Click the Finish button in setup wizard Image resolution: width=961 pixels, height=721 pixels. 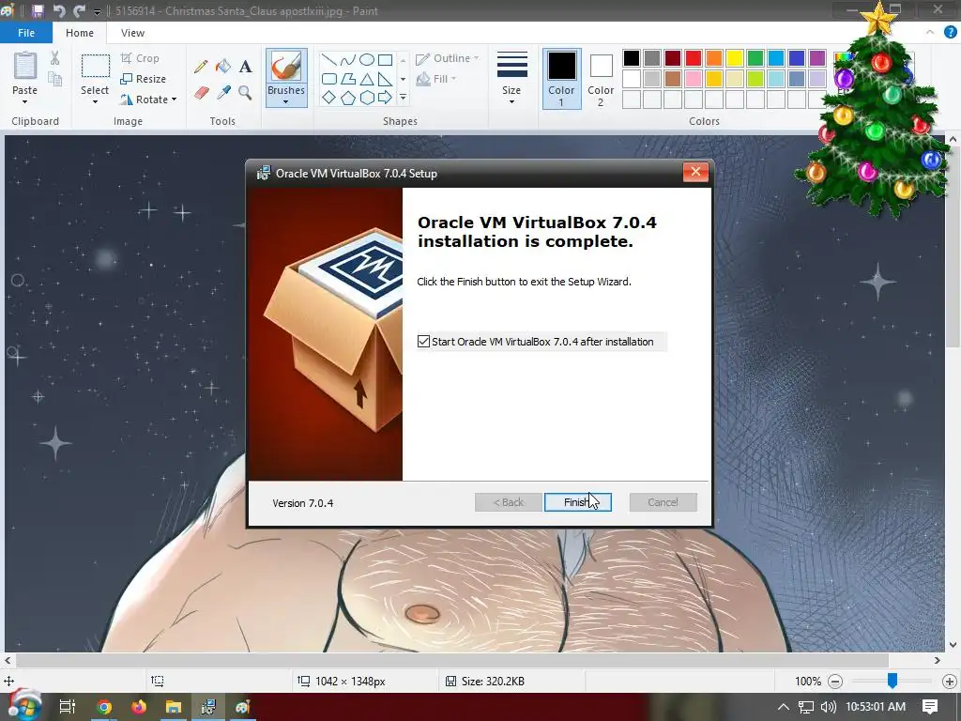coord(578,502)
